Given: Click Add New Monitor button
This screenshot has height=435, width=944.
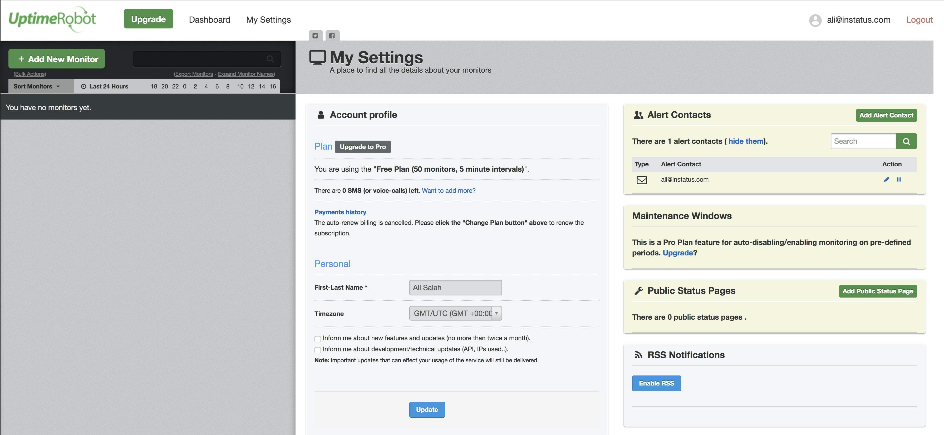Looking at the screenshot, I should click(57, 58).
